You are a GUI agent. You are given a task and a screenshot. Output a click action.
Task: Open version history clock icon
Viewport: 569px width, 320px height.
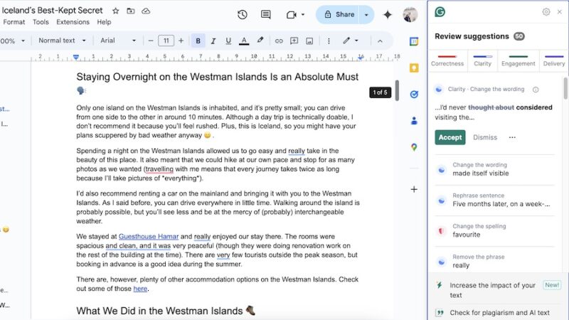click(x=243, y=14)
